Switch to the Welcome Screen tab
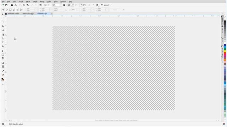Screen dimensions: 227x127 pyautogui.click(x=13, y=14)
